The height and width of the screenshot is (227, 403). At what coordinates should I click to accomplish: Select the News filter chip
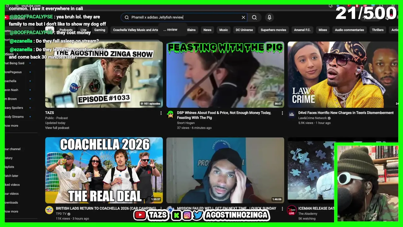[207, 30]
